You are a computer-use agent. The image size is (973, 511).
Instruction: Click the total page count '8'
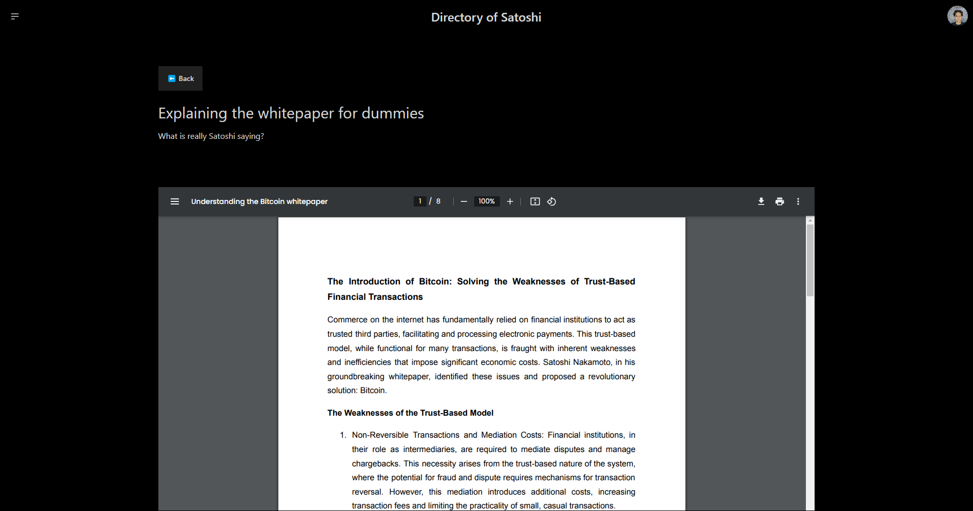(x=438, y=201)
